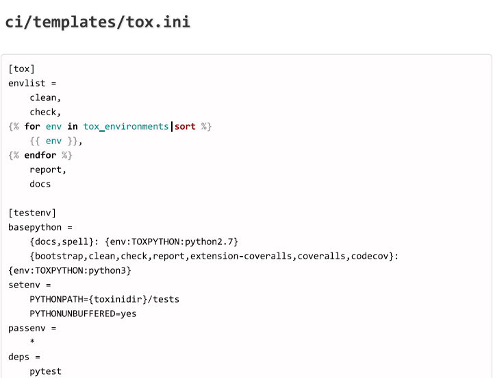Click the 'docs' envlist entry

coord(40,184)
